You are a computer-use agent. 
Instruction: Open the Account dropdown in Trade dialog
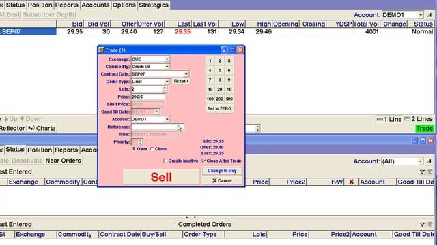coord(167,120)
